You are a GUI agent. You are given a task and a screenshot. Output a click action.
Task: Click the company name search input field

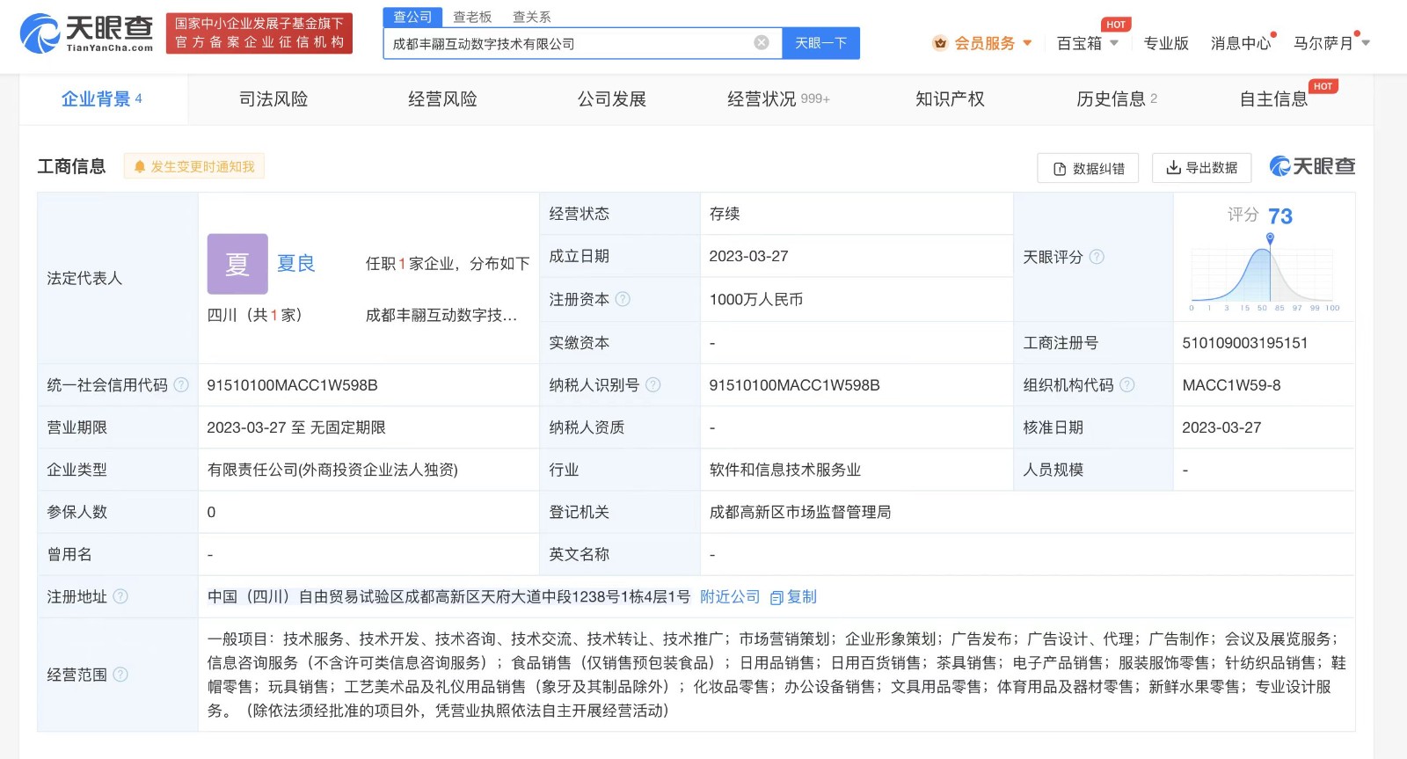pos(570,43)
